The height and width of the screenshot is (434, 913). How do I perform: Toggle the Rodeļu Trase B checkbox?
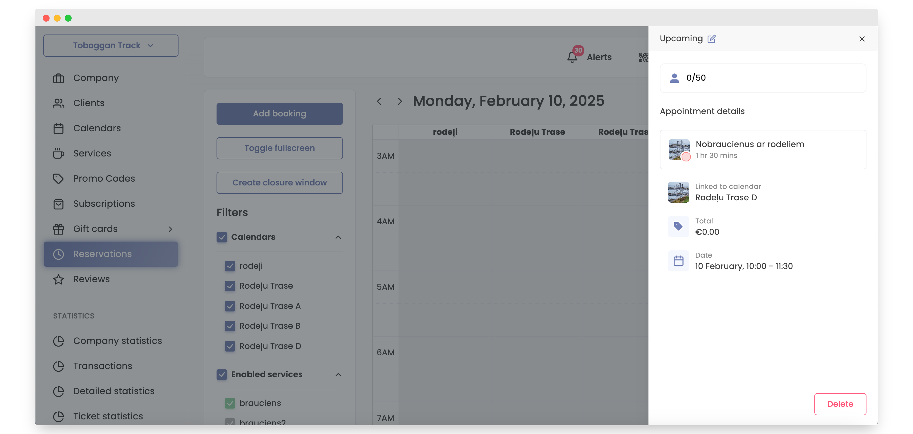coord(230,326)
